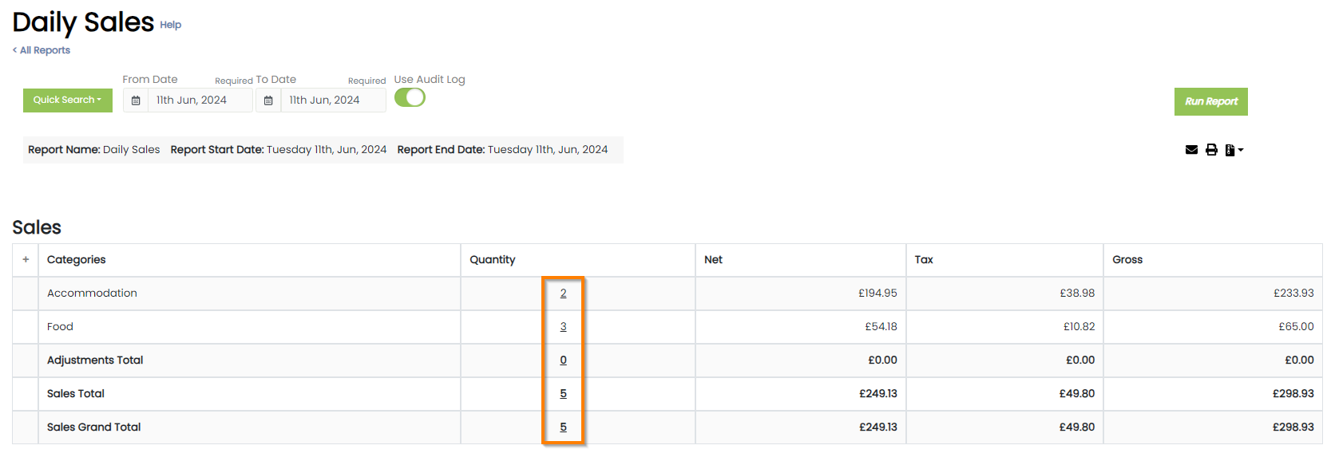Open the Quick Search dropdown
This screenshot has width=1327, height=461.
68,100
